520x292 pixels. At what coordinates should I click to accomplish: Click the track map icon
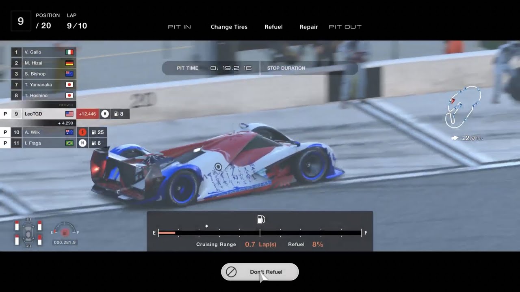(x=463, y=106)
